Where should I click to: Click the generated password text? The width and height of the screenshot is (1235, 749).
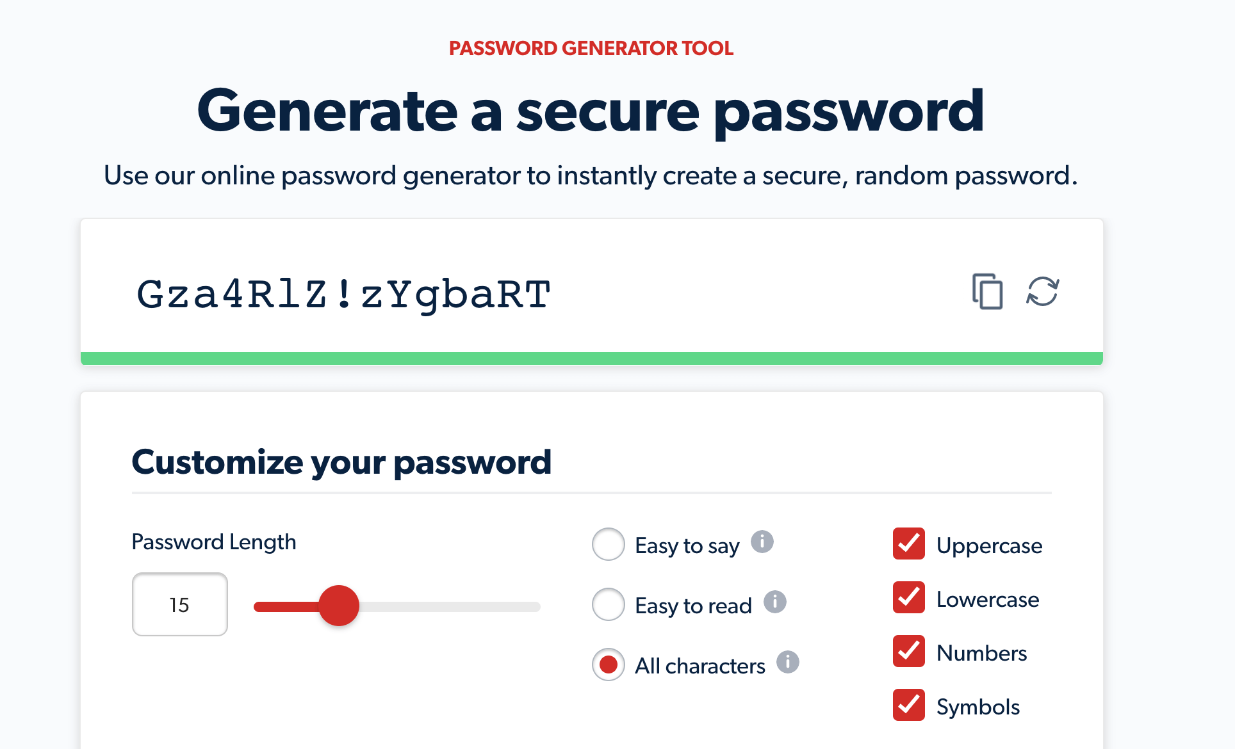tap(343, 294)
